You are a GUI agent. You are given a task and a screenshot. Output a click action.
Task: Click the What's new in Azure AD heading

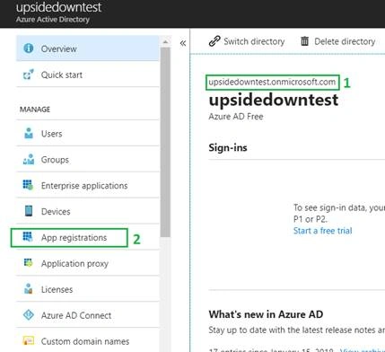point(266,314)
